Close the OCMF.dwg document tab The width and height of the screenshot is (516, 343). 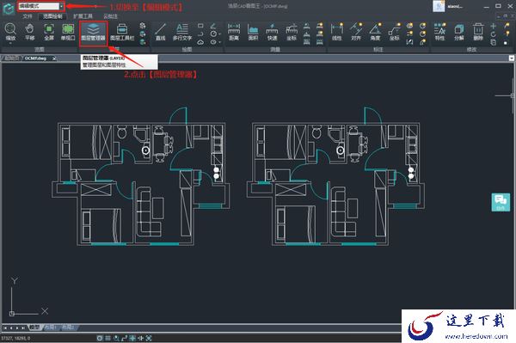54,58
